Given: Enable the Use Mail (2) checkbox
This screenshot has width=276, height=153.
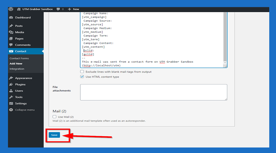Looking at the screenshot, I should pyautogui.click(x=55, y=117).
